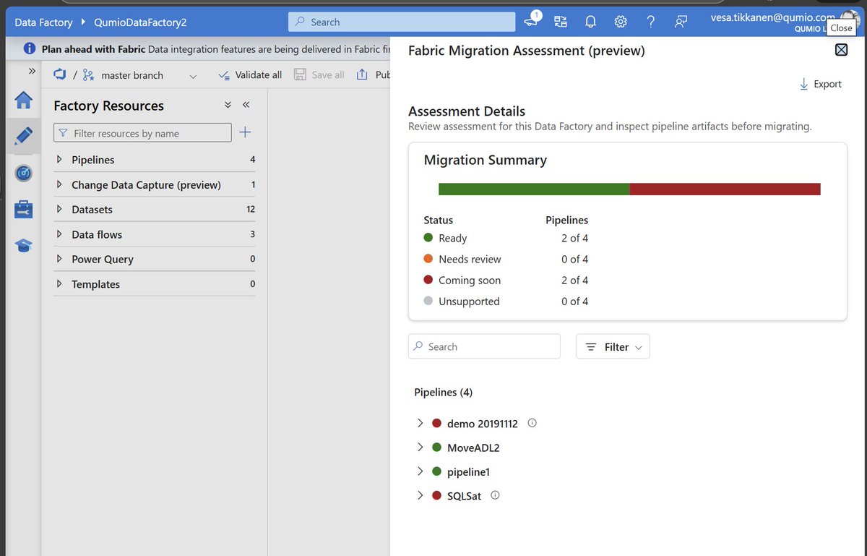Open the Manage toolbox hub
Viewport: 867px width, 556px height.
(x=24, y=210)
